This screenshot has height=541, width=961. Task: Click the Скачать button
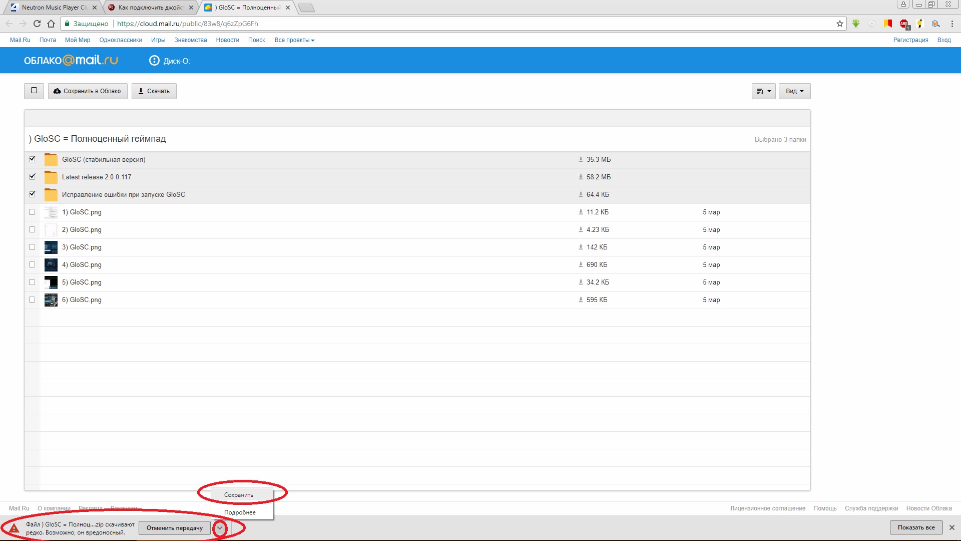point(154,91)
